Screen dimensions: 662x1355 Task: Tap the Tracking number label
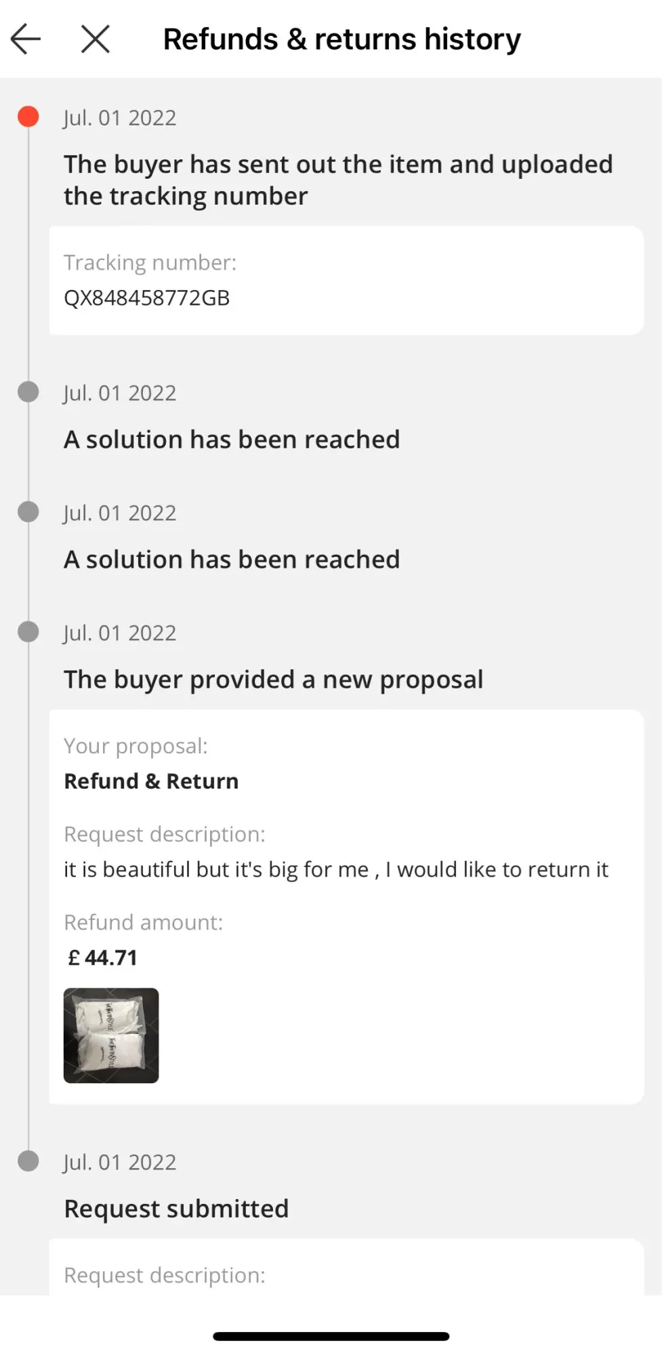(x=150, y=263)
